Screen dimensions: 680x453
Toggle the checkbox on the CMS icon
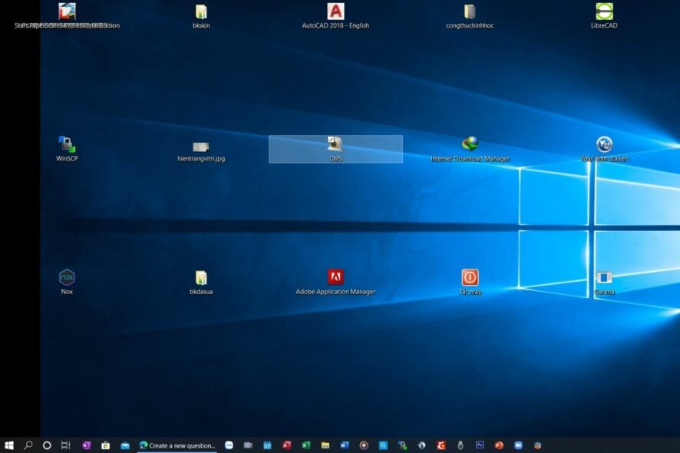[331, 140]
